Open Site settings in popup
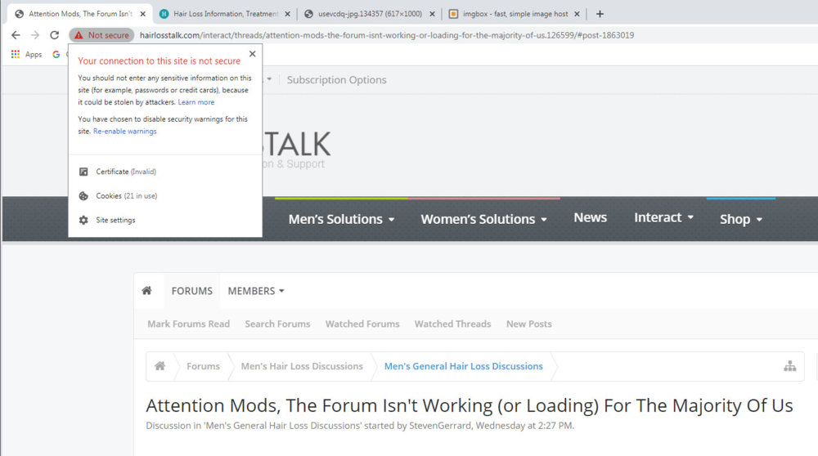The height and width of the screenshot is (456, 818). coord(115,221)
